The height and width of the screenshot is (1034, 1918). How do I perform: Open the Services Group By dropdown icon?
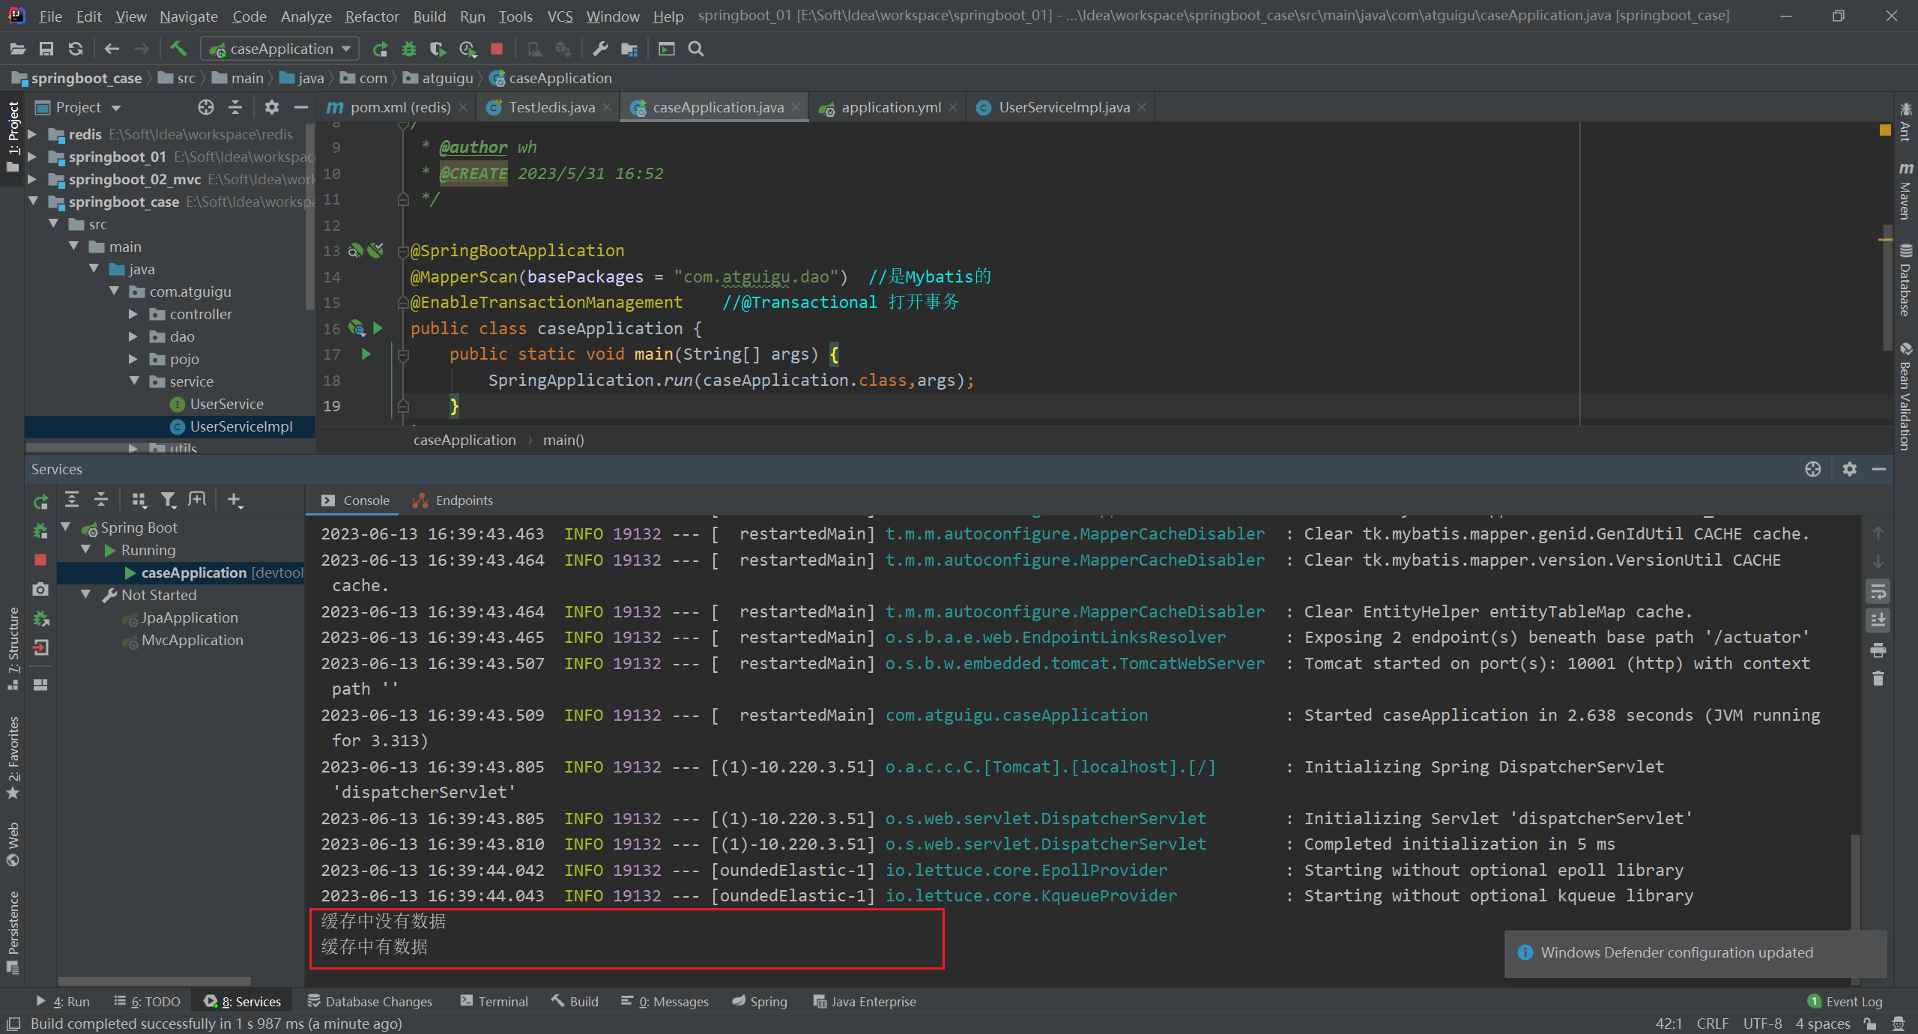139,499
